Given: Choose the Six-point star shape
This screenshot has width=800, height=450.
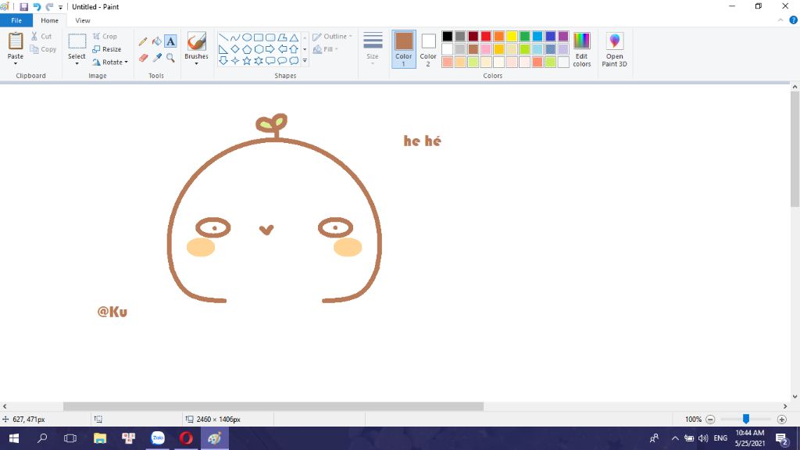Looking at the screenshot, I should click(258, 61).
